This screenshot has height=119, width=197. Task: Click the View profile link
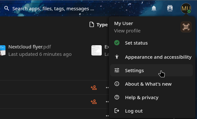click(127, 31)
